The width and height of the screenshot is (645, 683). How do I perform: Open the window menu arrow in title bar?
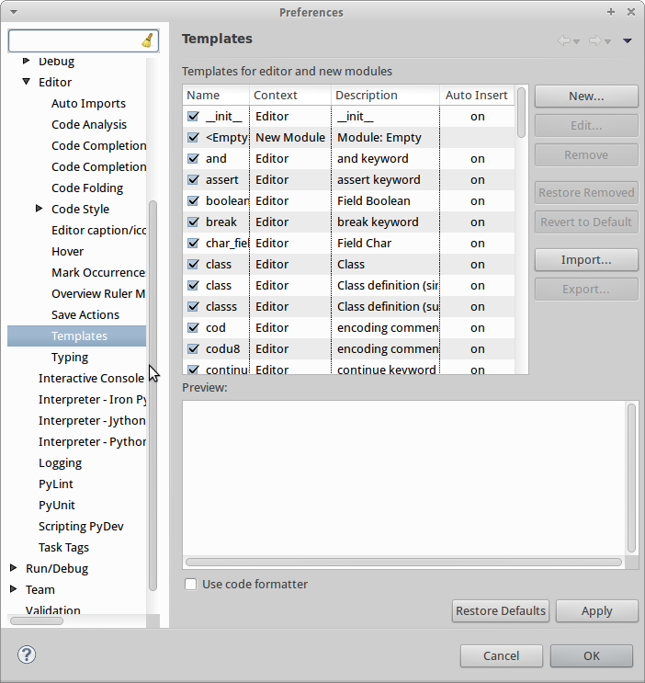[13, 12]
